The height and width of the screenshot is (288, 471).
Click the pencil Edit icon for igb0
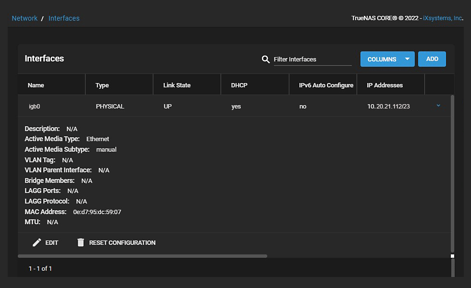(x=37, y=243)
